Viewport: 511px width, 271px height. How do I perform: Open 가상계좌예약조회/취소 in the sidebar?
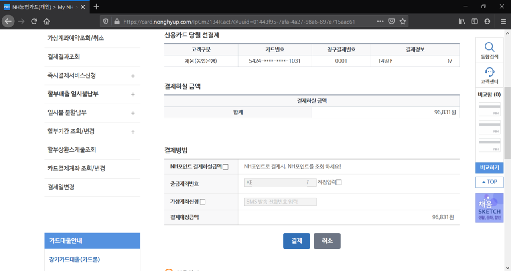tap(76, 38)
